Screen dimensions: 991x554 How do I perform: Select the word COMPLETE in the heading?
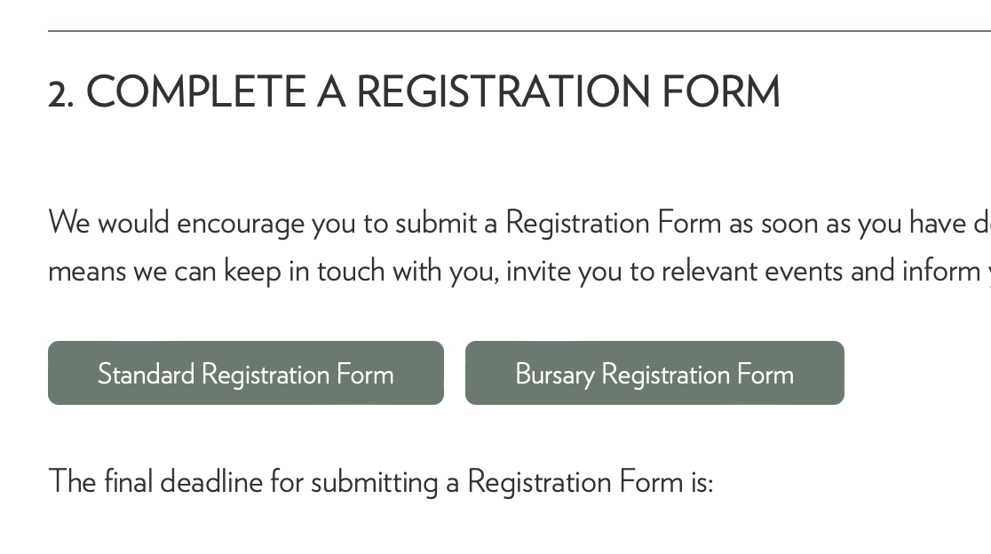tap(196, 91)
